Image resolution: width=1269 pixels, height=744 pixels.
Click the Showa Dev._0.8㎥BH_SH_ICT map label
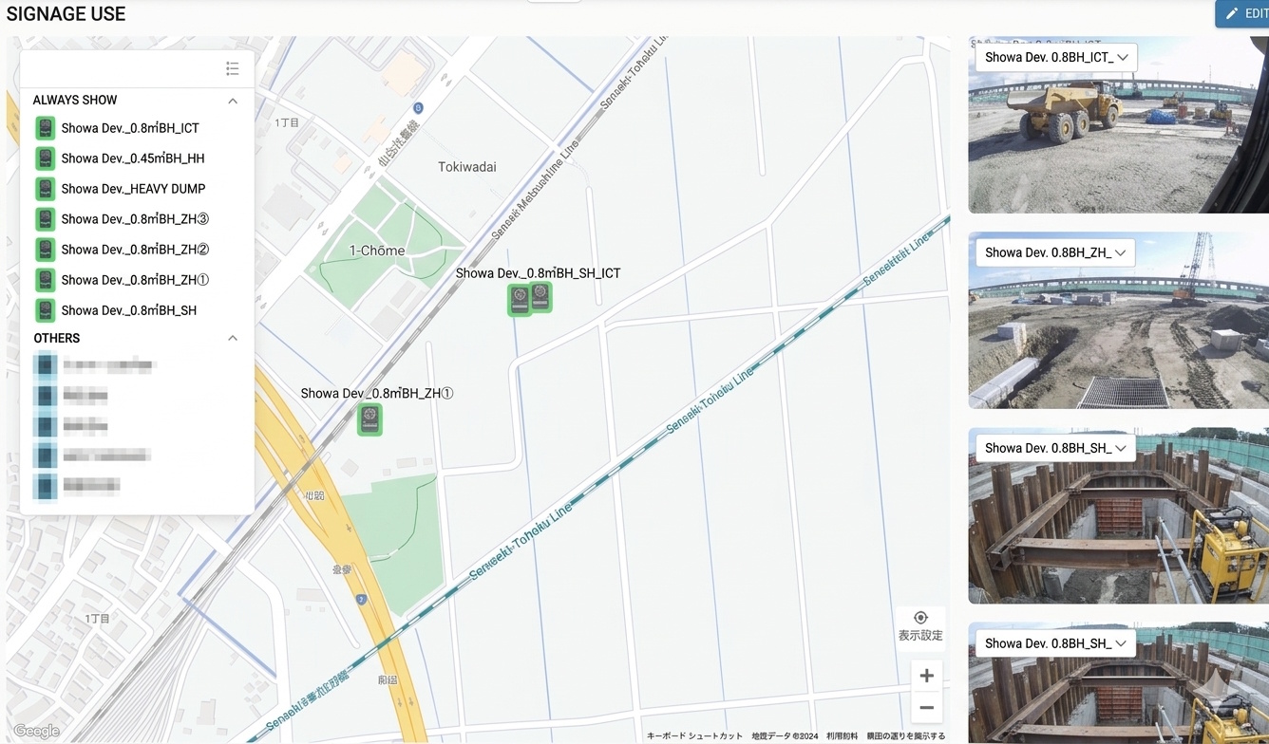point(538,273)
